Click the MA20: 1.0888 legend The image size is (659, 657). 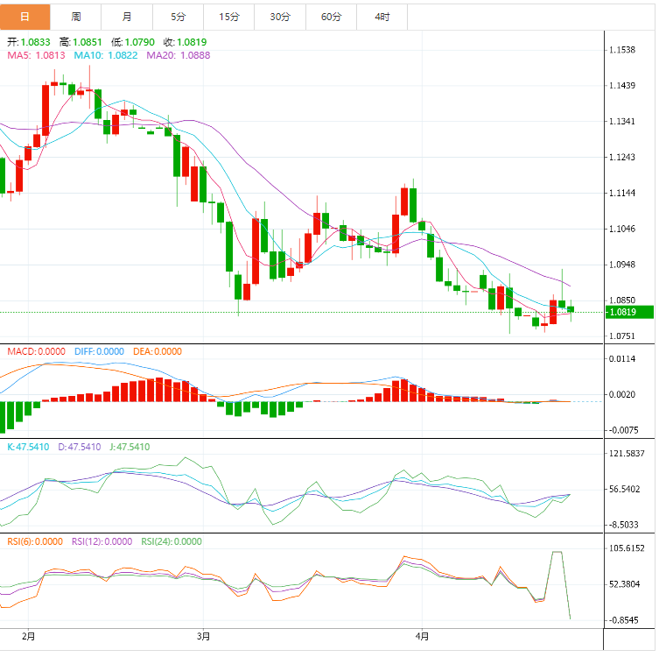[179, 55]
